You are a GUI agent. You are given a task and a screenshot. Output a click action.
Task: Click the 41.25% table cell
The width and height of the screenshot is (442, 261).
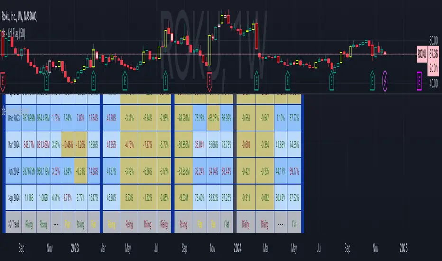click(x=111, y=144)
